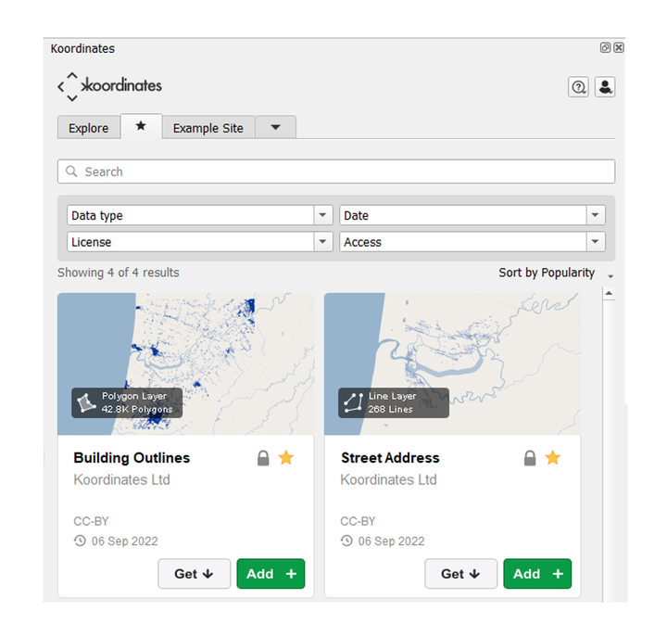This screenshot has height=637, width=667.
Task: Focus the Search input field
Action: tap(336, 172)
